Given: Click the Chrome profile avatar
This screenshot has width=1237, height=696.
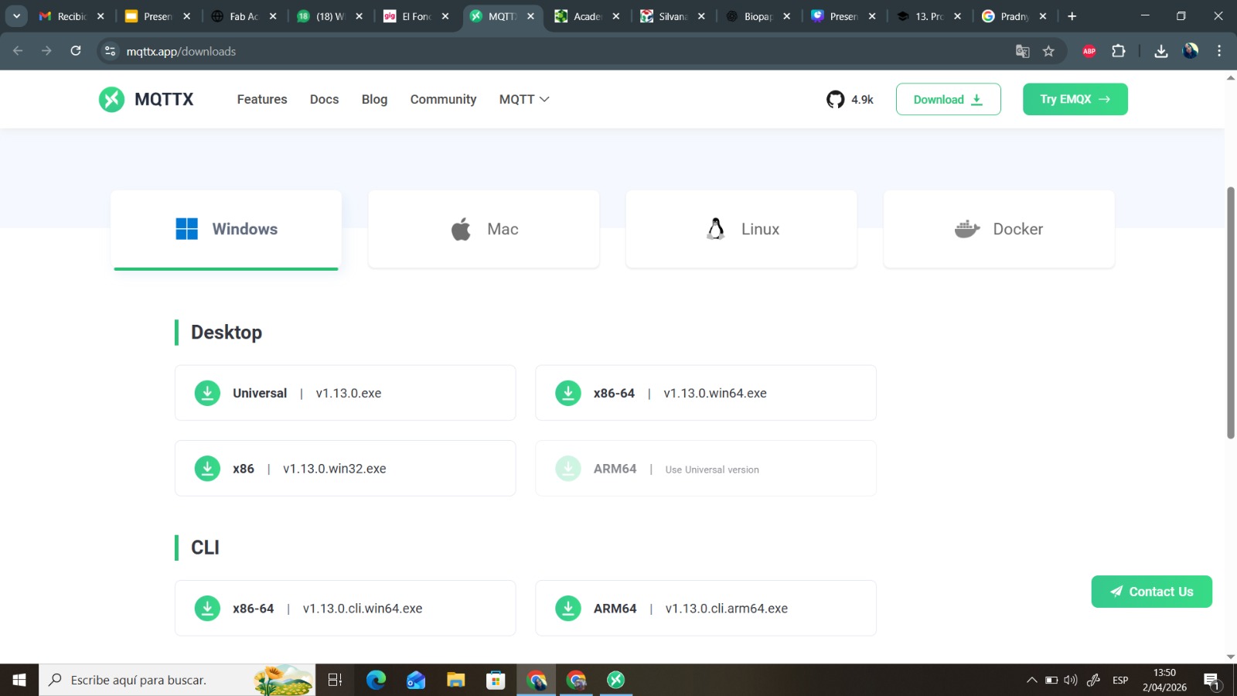Looking at the screenshot, I should click(1191, 51).
